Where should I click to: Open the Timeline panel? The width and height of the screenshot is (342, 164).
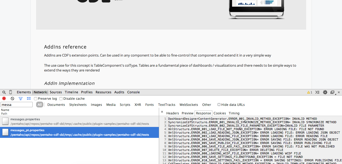click(x=71, y=92)
